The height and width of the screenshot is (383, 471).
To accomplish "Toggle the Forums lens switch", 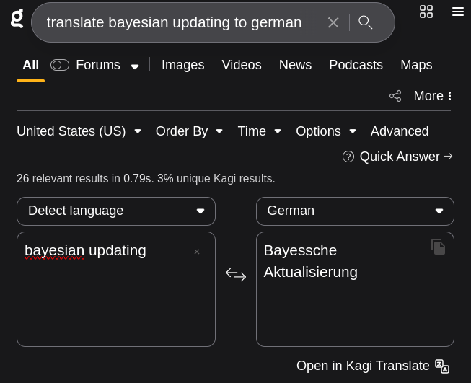I will (60, 65).
